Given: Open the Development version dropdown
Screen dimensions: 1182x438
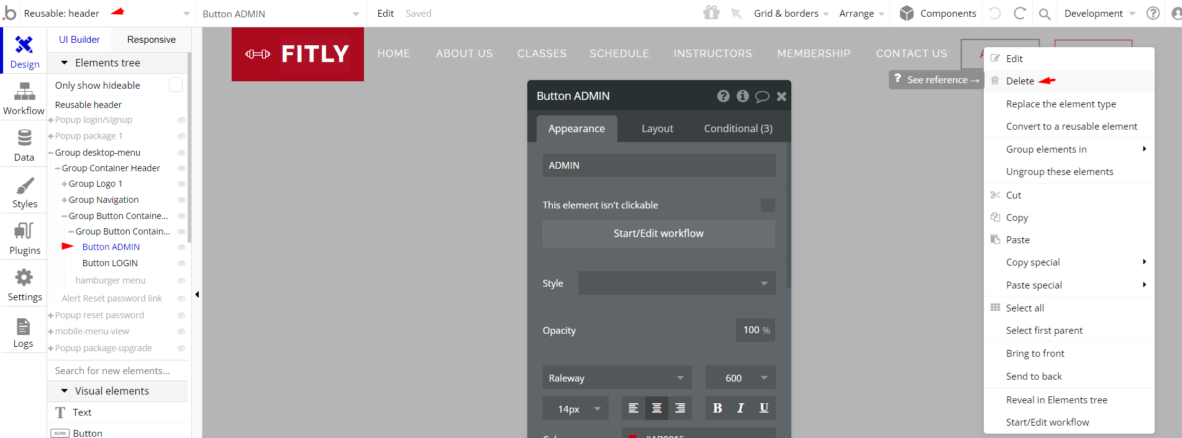Looking at the screenshot, I should click(1099, 13).
